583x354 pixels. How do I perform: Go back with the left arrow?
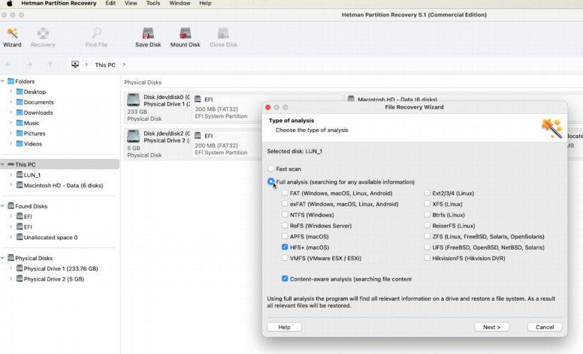click(x=8, y=64)
